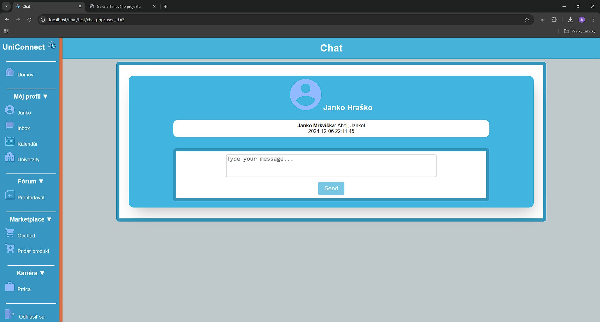600x322 pixels.
Task: Click the Odhlásiť sa logout icon
Action: coord(10,314)
